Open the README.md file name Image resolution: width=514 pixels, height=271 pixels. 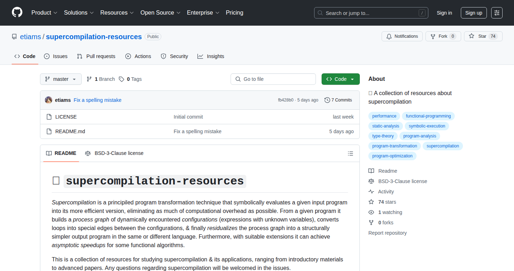click(70, 131)
